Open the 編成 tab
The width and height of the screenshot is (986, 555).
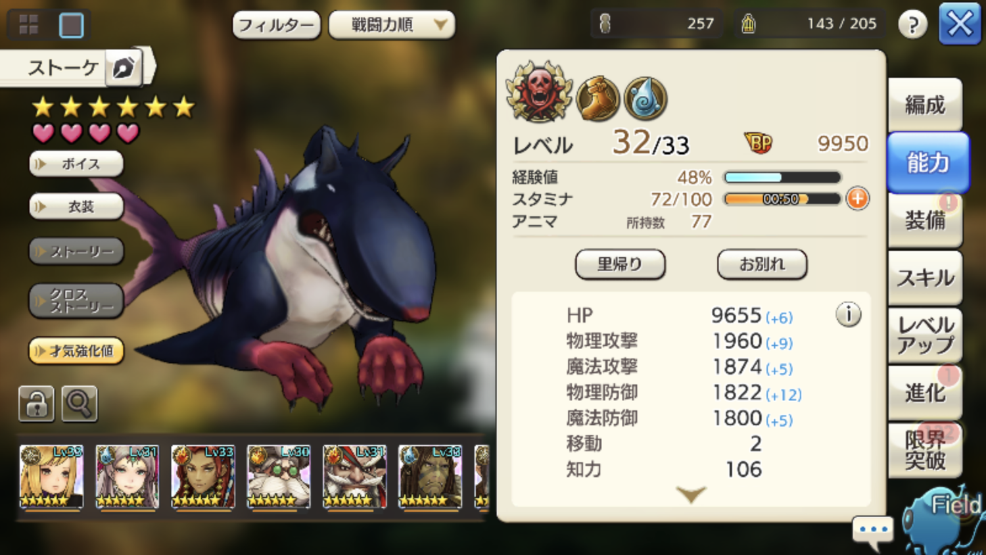925,105
